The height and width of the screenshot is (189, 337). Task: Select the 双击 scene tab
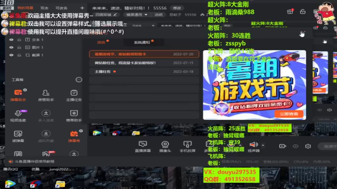44,8
